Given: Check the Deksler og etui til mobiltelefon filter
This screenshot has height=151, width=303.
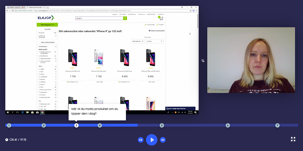Looking at the screenshot, I should [x=39, y=52].
